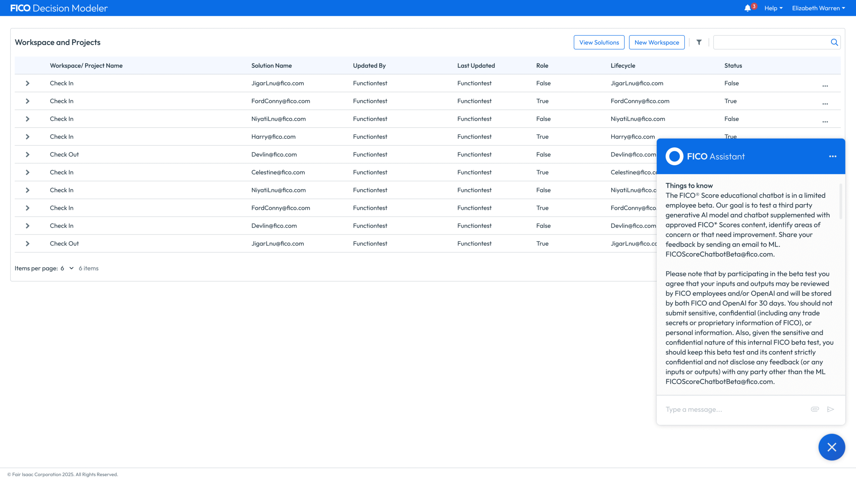The height and width of the screenshot is (481, 856).
Task: Click Celestine@fico.com in Solution Name column
Action: pyautogui.click(x=278, y=172)
